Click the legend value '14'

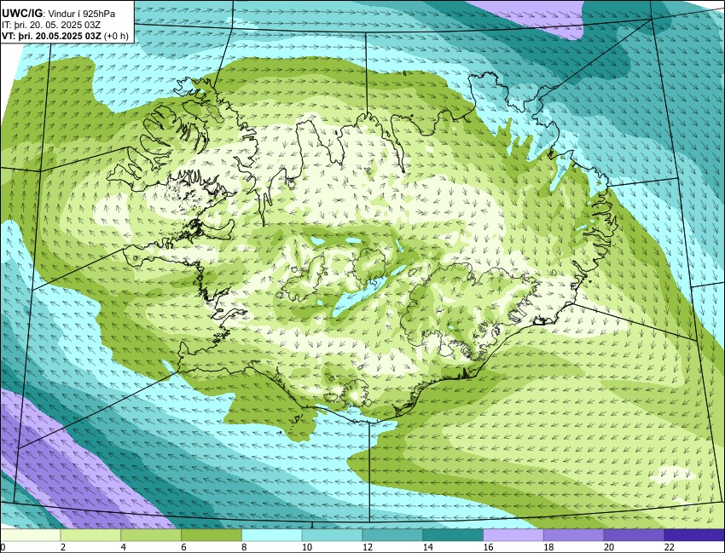pos(427,547)
